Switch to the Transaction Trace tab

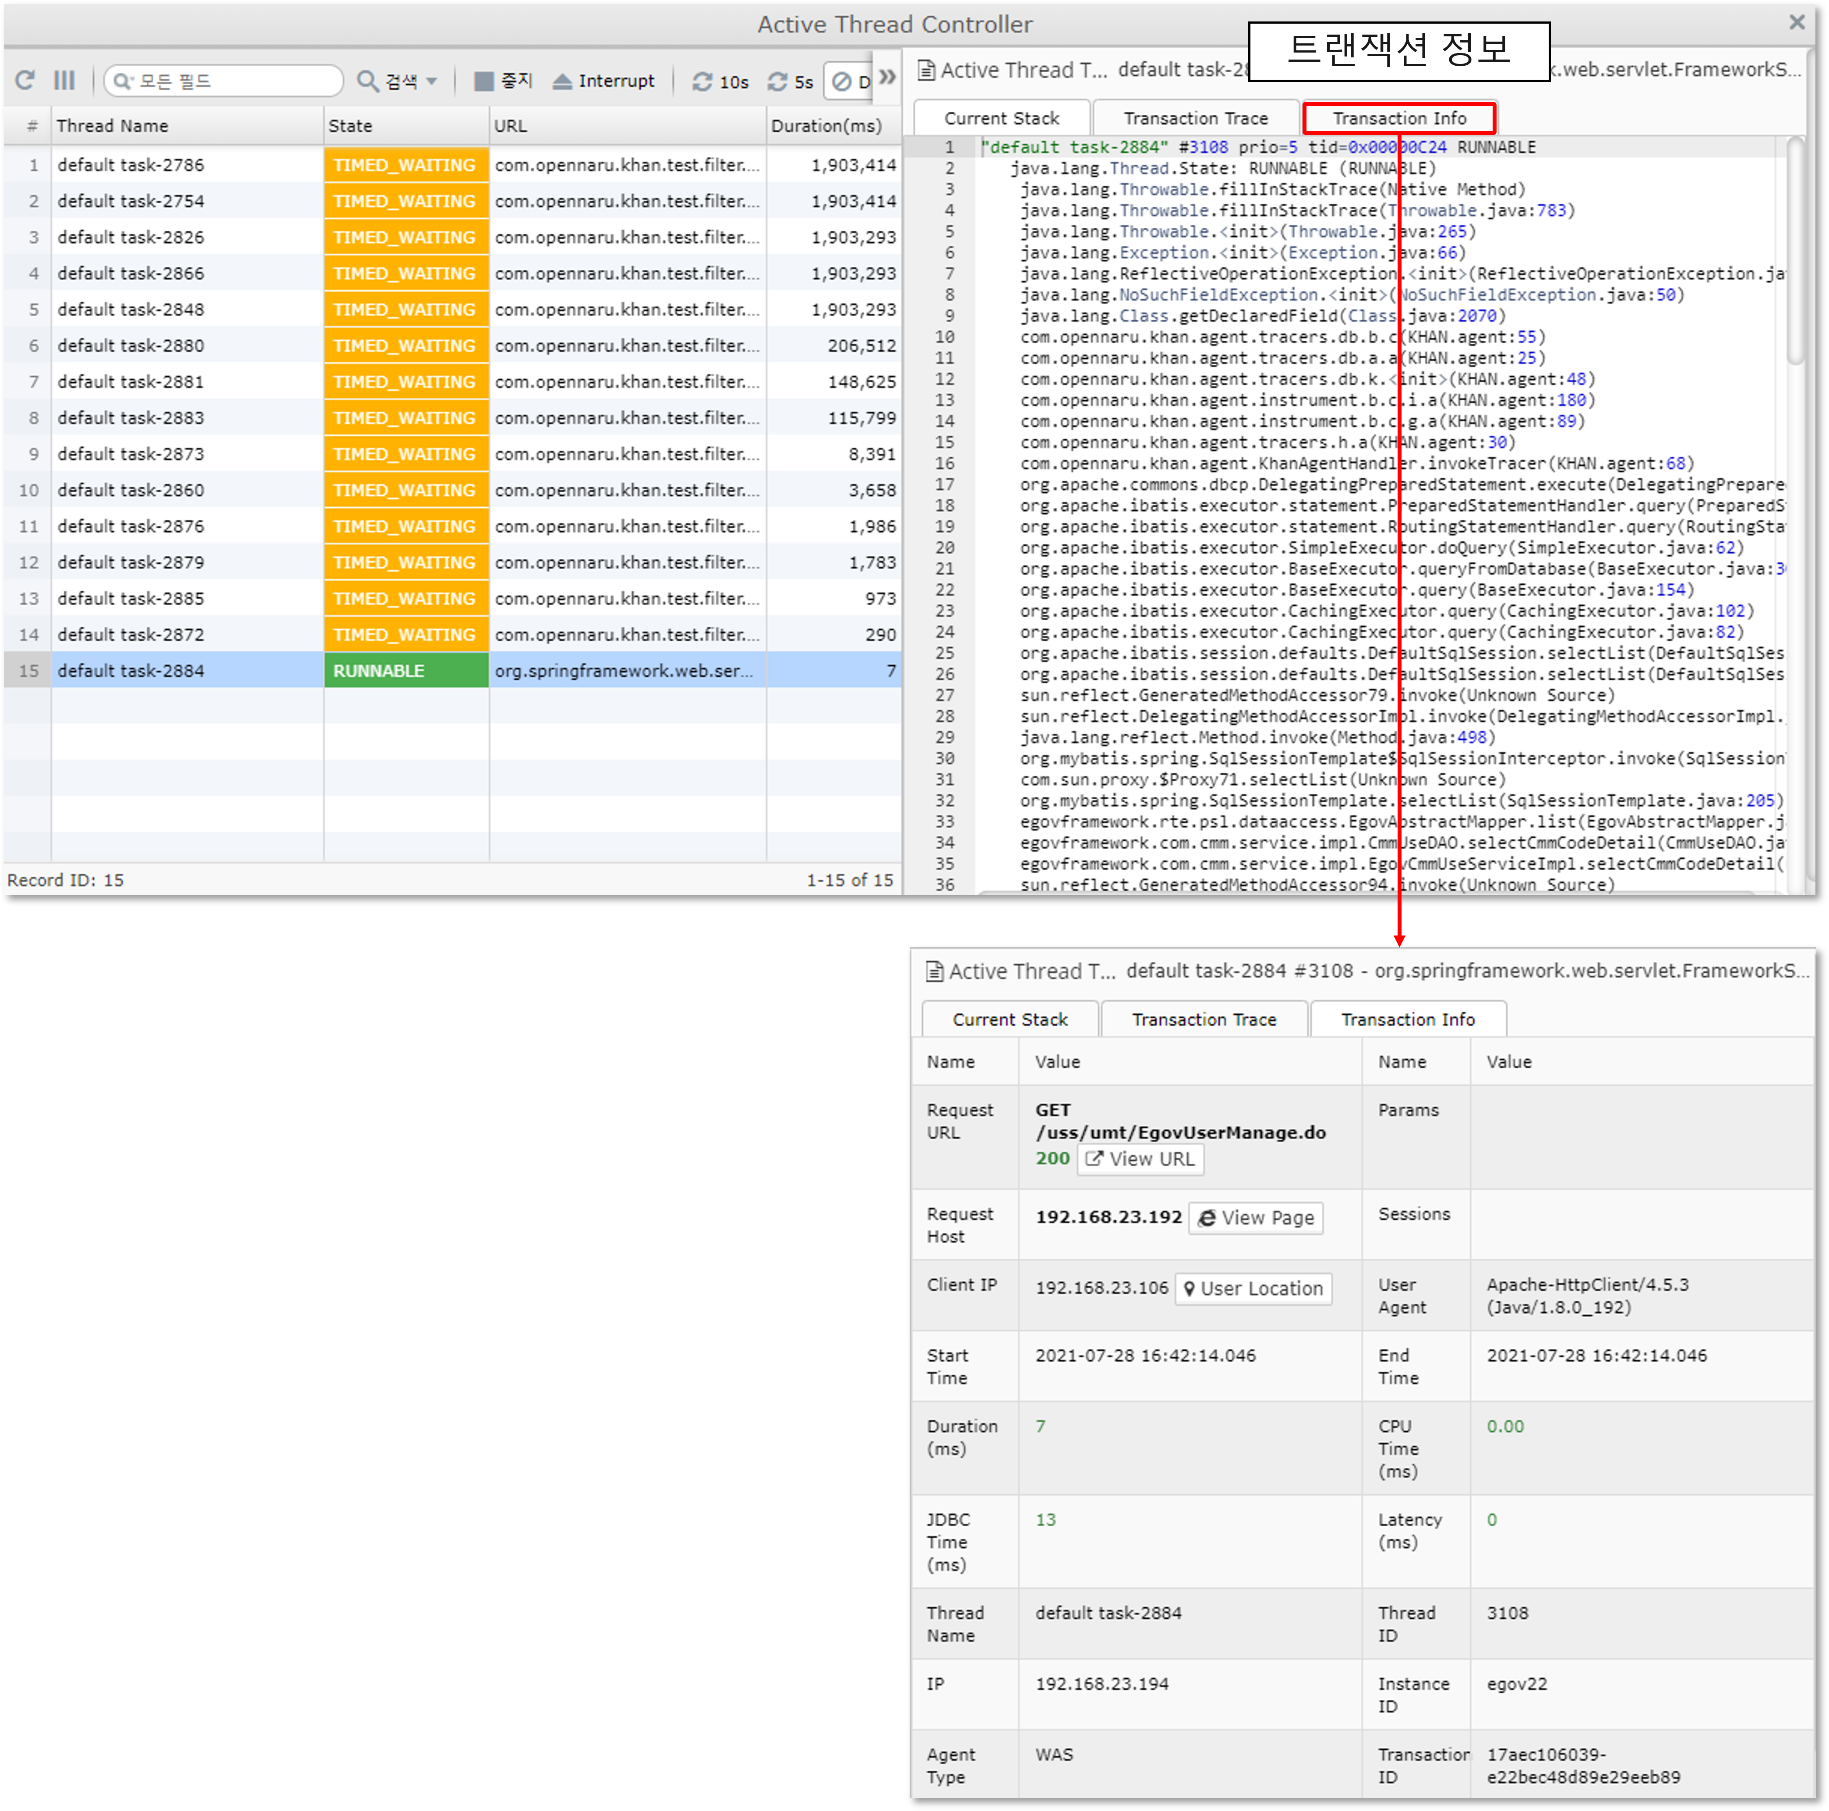pyautogui.click(x=1196, y=118)
